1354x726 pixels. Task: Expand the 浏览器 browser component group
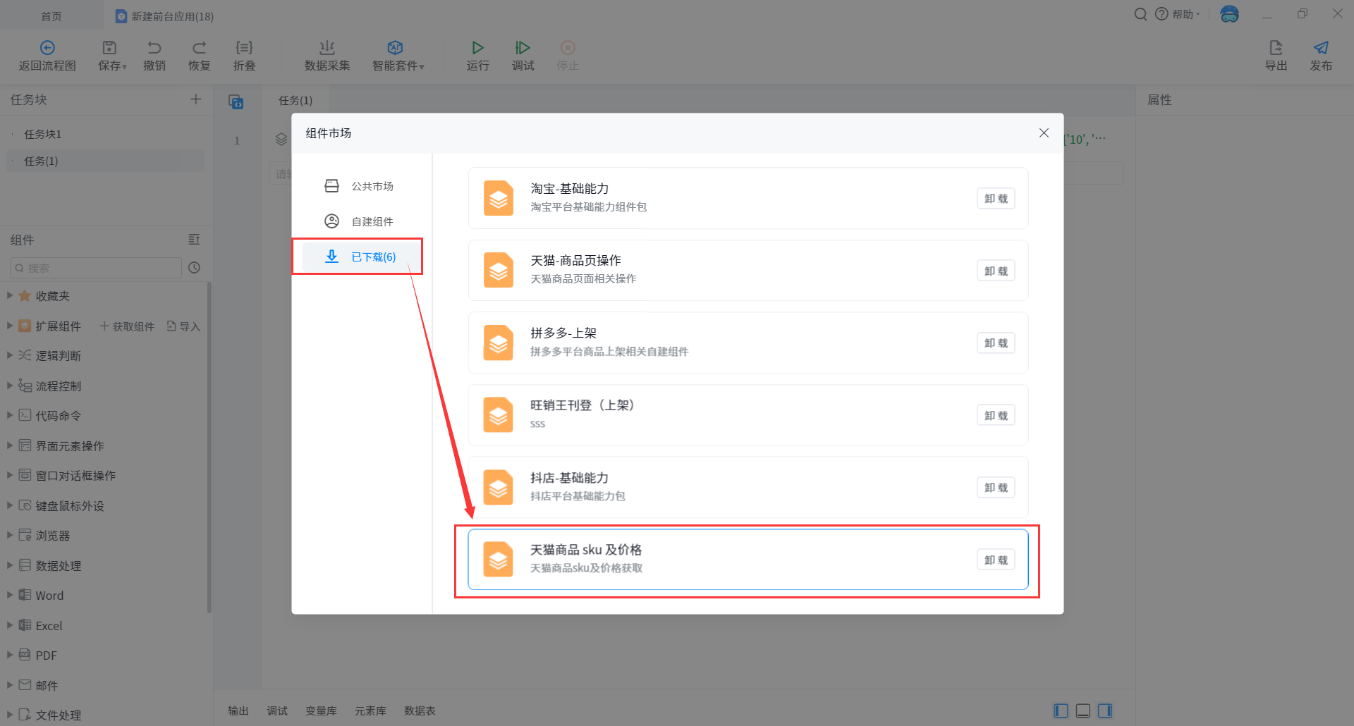pos(10,535)
